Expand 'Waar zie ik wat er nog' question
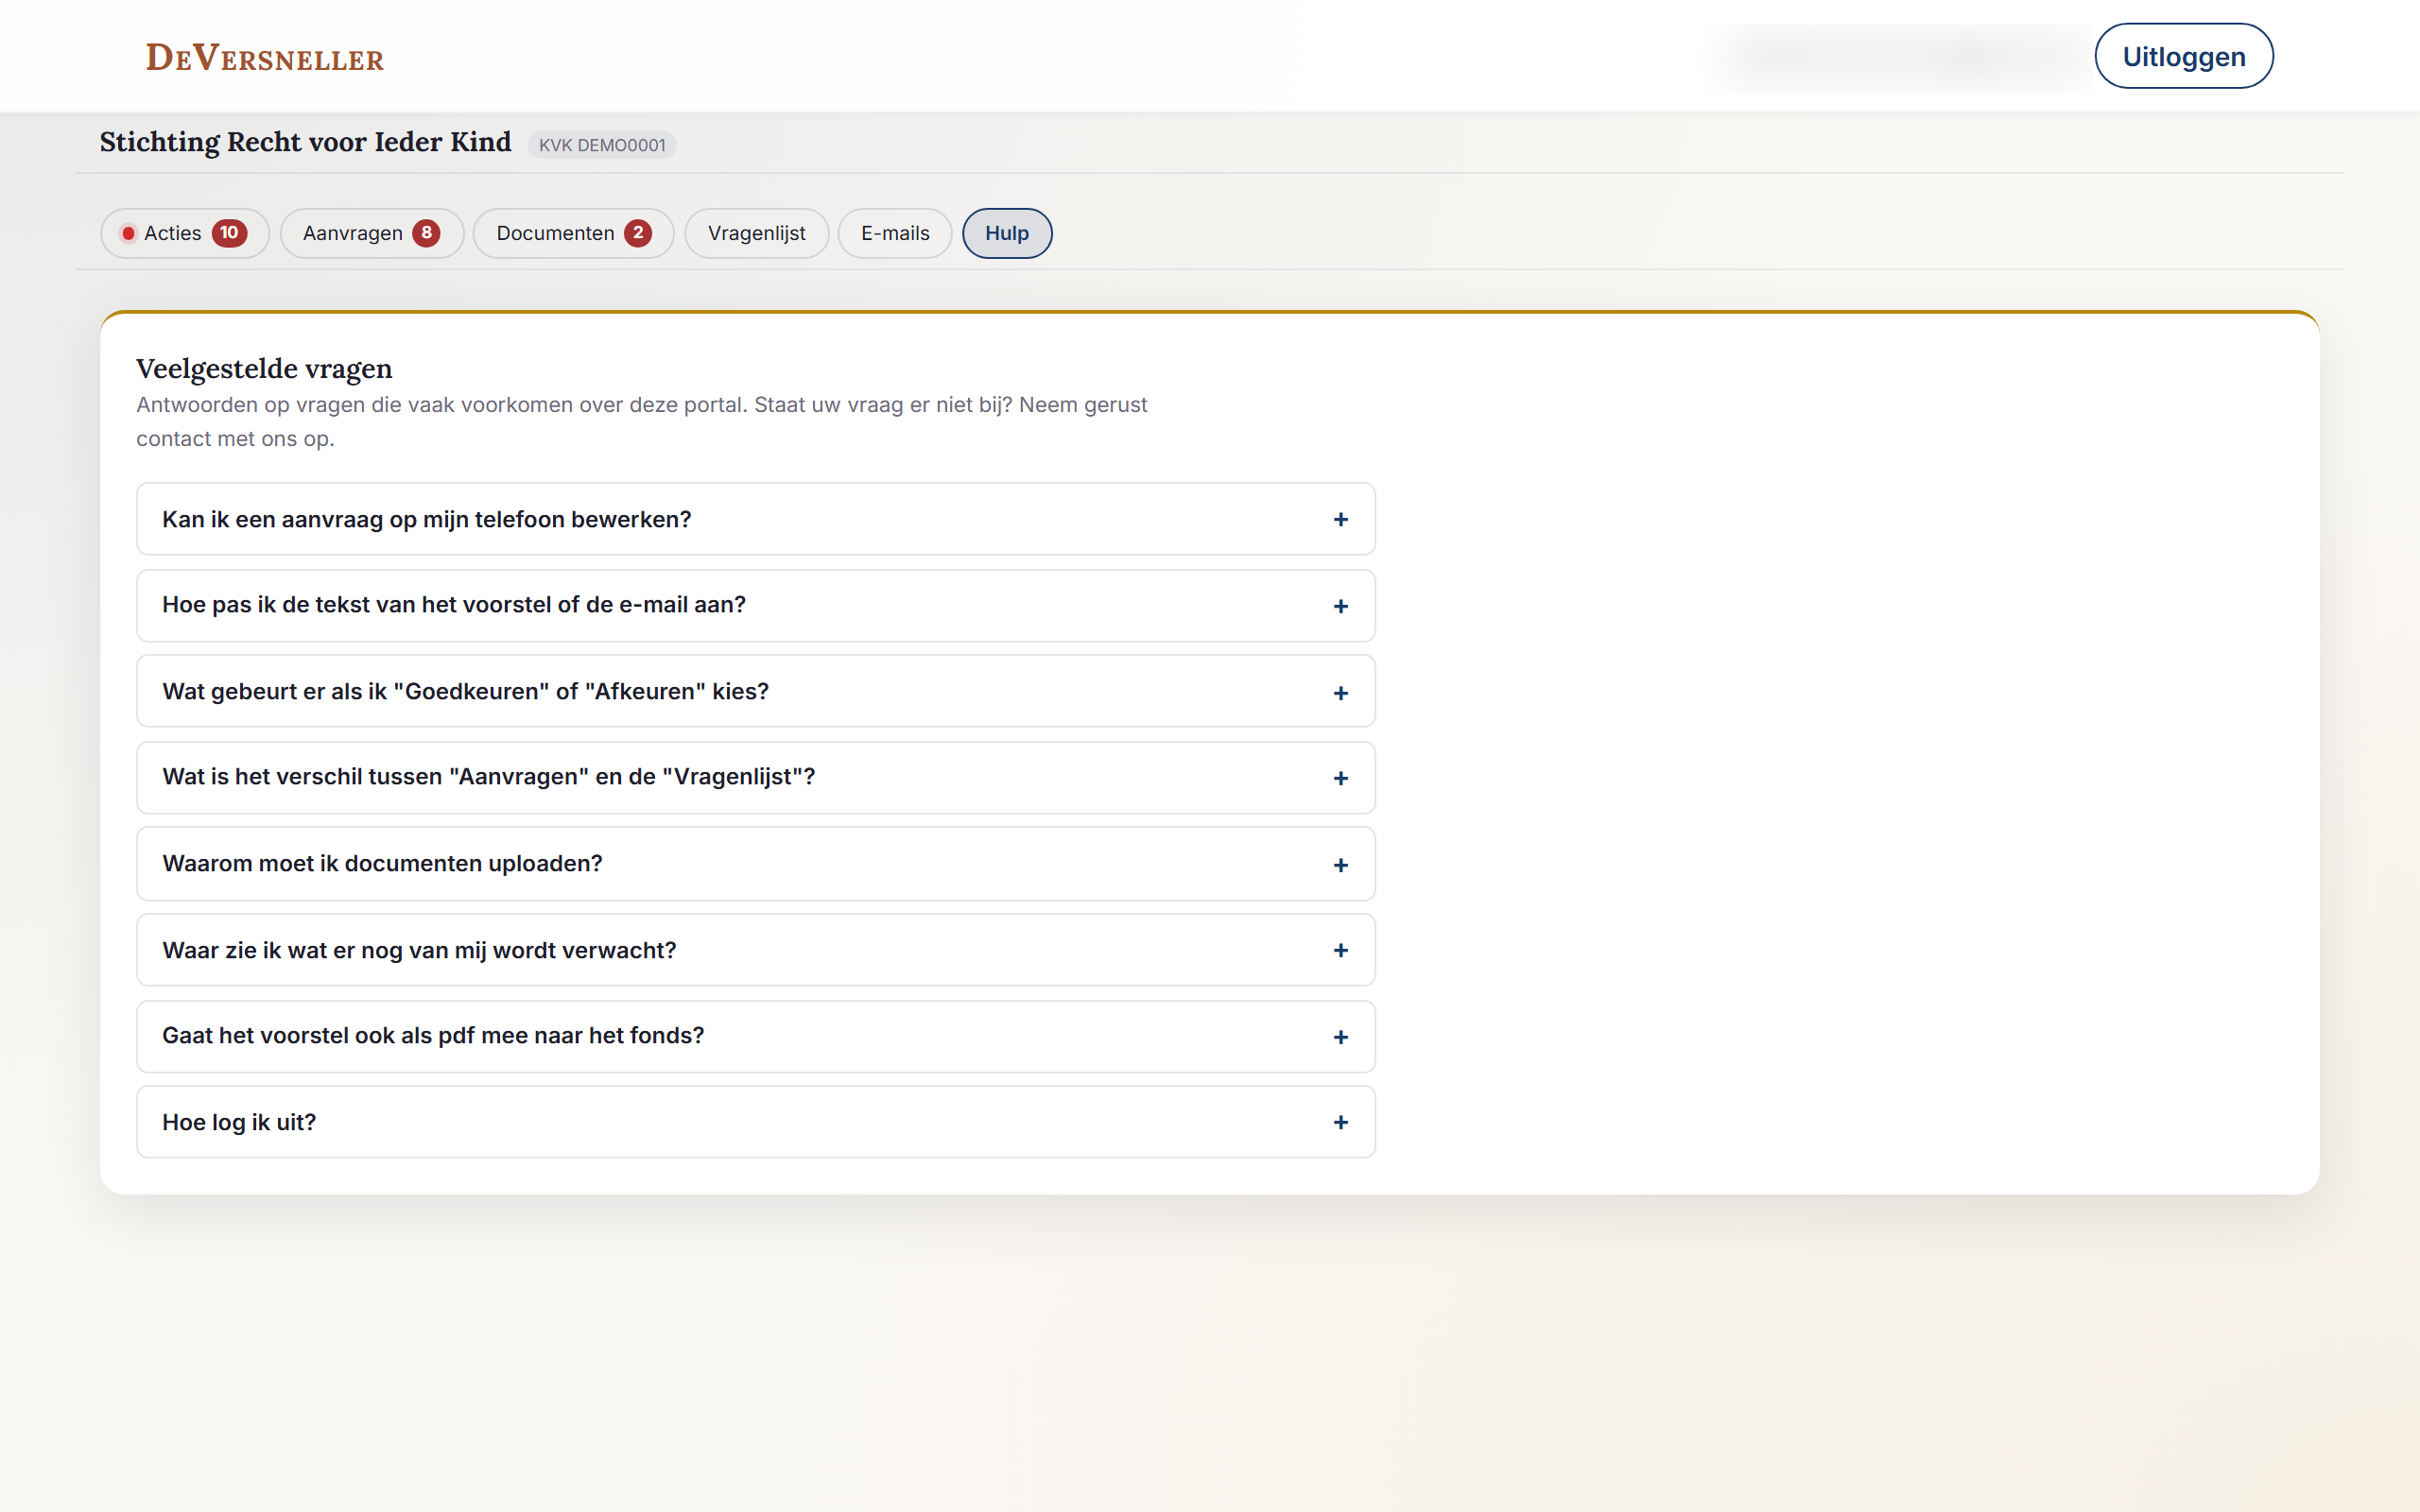 pyautogui.click(x=756, y=950)
